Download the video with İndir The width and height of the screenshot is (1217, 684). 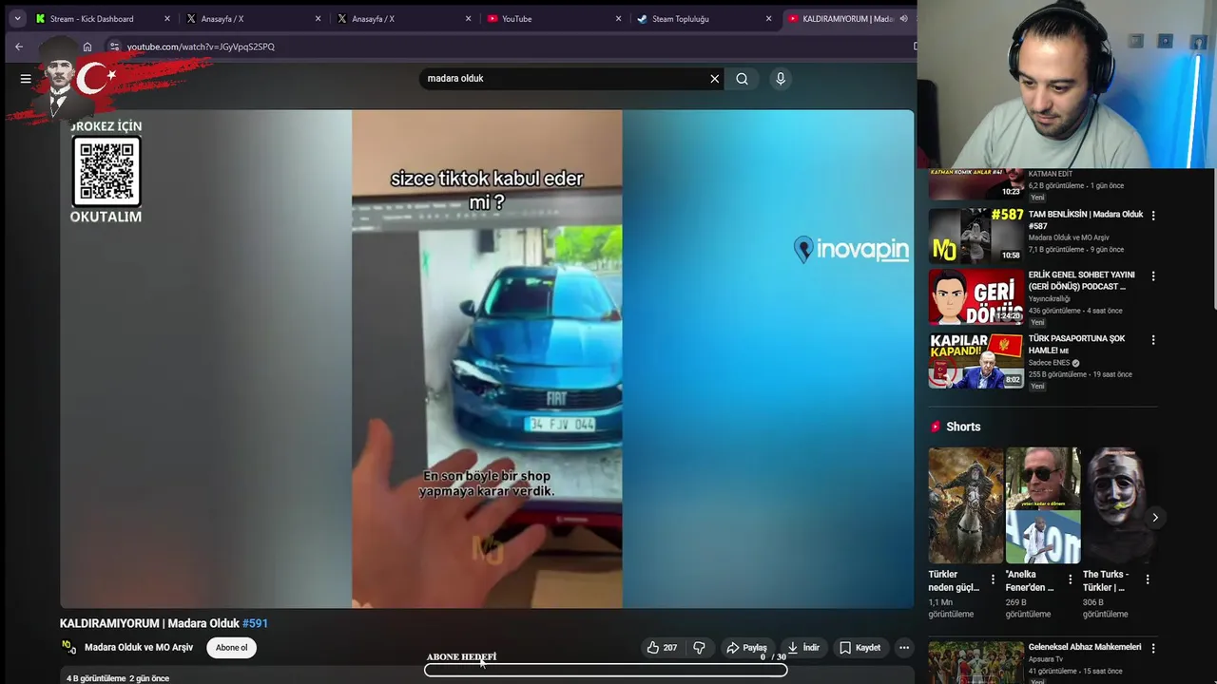coord(803,648)
